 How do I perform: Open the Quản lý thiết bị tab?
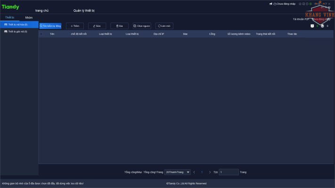(x=84, y=10)
